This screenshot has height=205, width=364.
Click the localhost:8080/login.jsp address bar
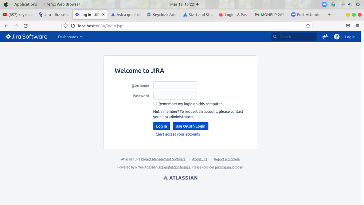pyautogui.click(x=187, y=26)
